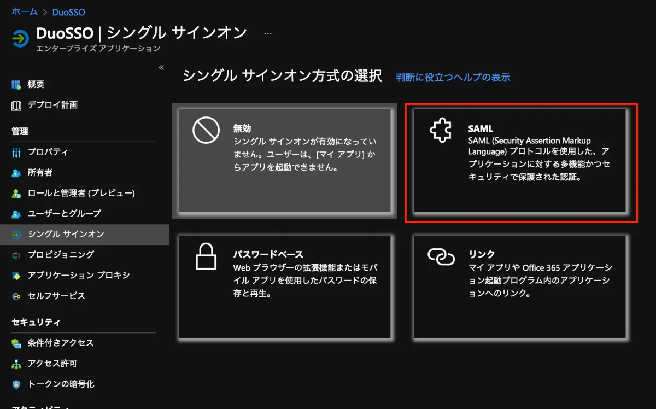
Task: Click the セルフサービス icon
Action: click(16, 296)
